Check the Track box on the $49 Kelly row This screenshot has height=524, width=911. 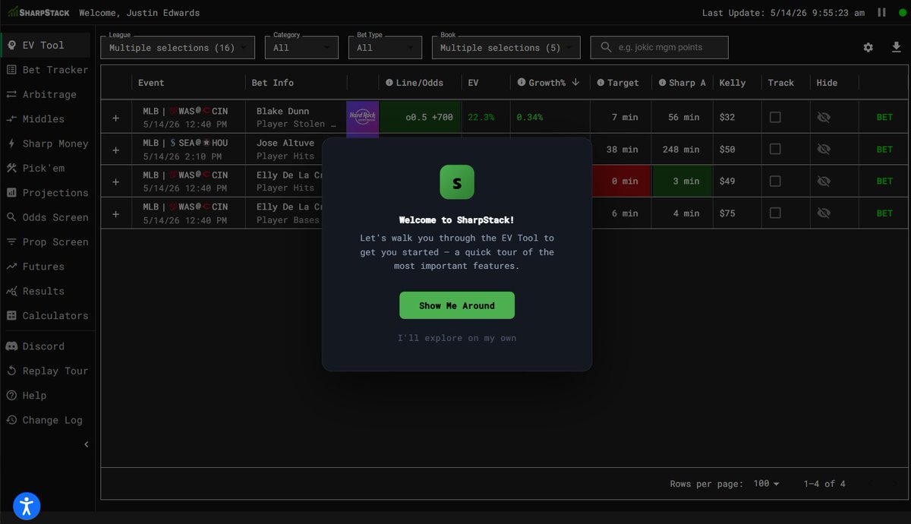tap(775, 181)
